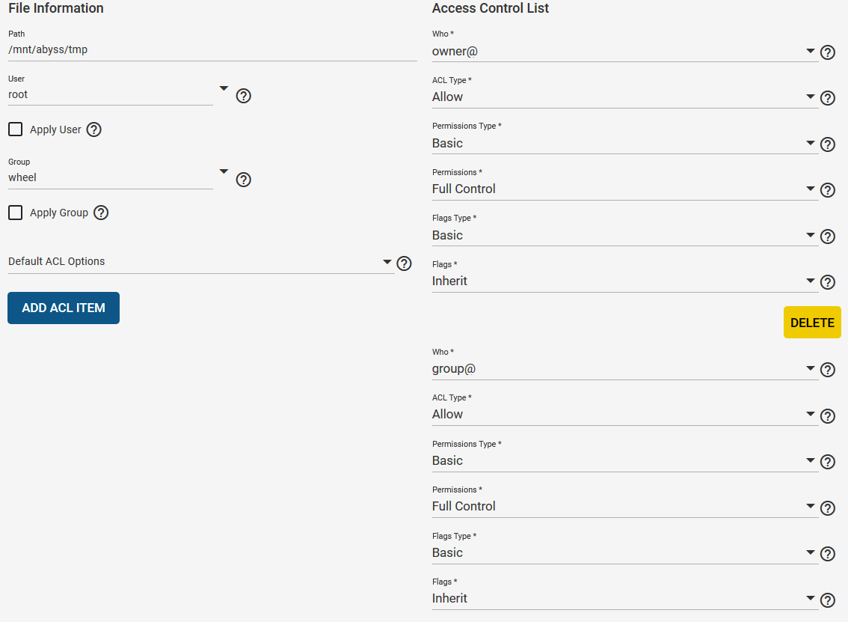The width and height of the screenshot is (848, 622).
Task: Open Permissions Type dropdown for owner@ entry
Action: (624, 143)
